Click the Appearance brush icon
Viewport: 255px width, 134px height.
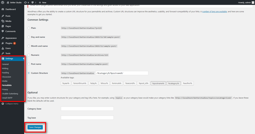point(3,38)
